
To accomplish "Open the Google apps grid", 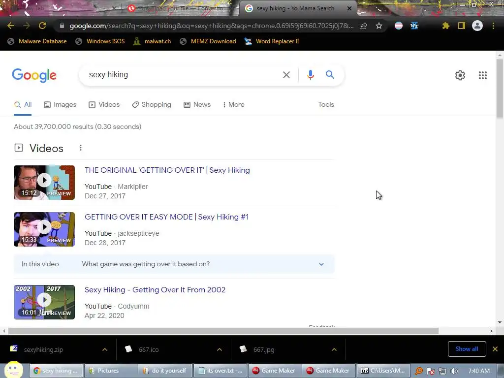I will tap(483, 75).
